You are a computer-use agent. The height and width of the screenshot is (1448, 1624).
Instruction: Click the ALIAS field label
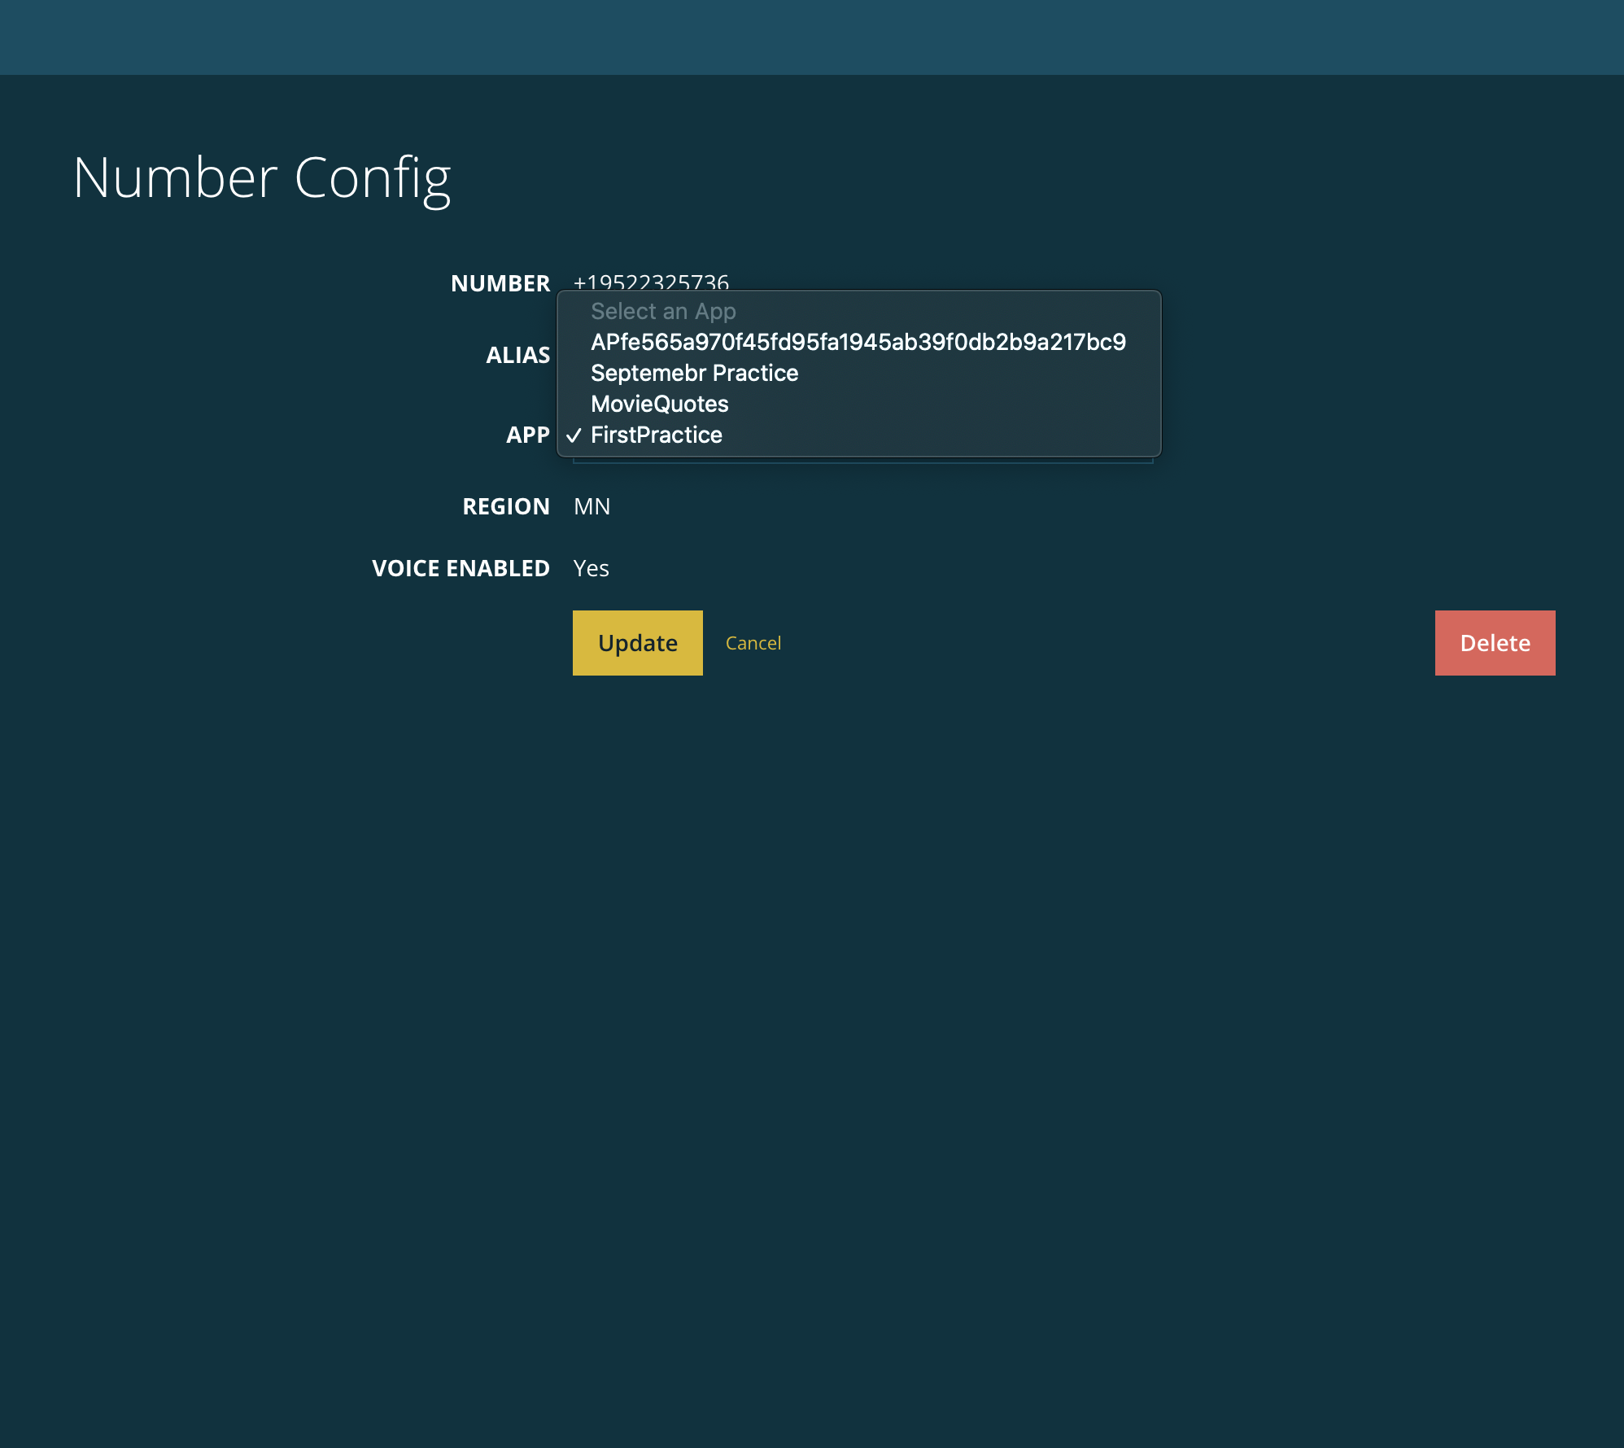(x=517, y=355)
